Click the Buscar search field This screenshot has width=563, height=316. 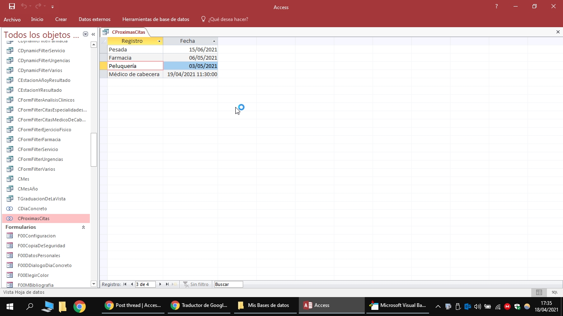click(x=228, y=284)
